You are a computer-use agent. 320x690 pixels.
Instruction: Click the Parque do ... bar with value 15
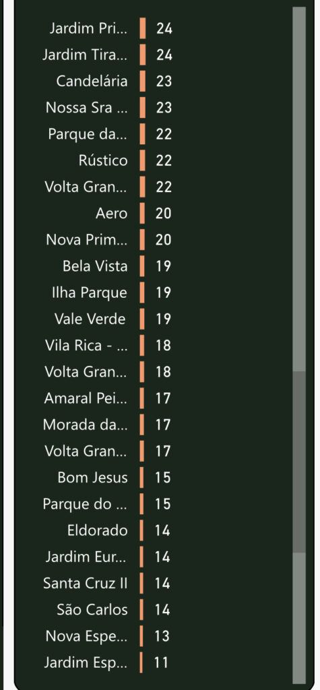141,504
